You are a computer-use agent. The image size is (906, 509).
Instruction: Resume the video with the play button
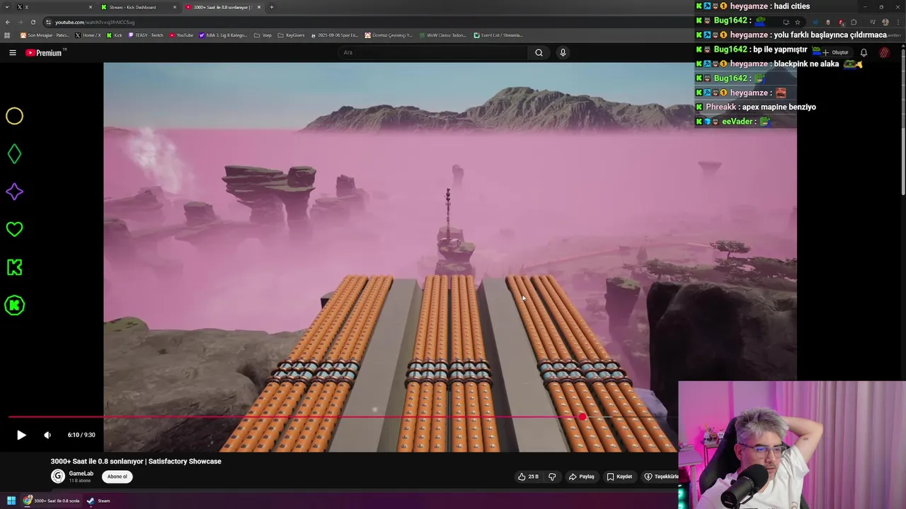pos(21,435)
